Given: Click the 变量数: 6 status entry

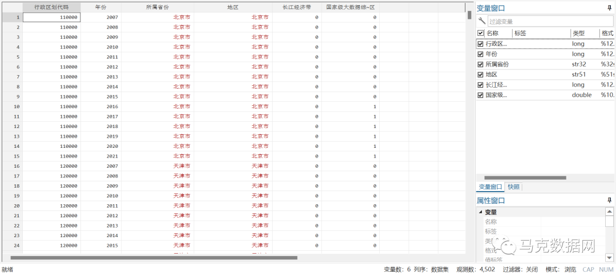Looking at the screenshot, I should 398,269.
